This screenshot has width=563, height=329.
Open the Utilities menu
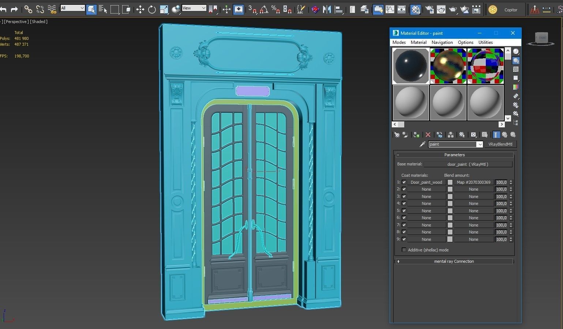[x=485, y=42]
